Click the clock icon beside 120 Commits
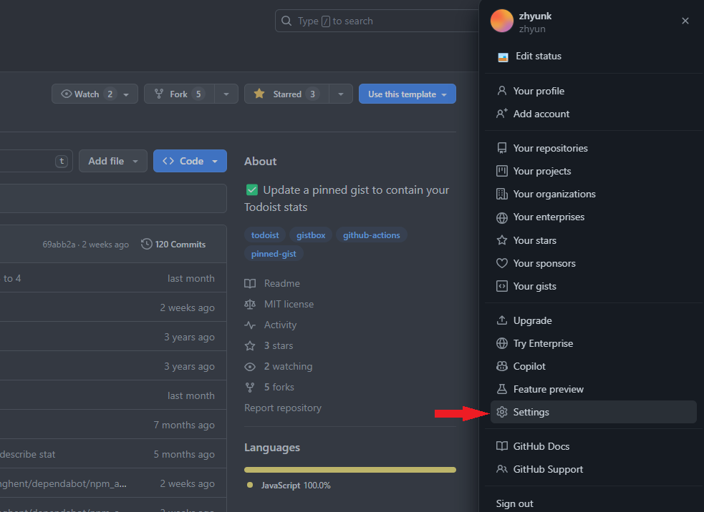704x512 pixels. pyautogui.click(x=146, y=244)
